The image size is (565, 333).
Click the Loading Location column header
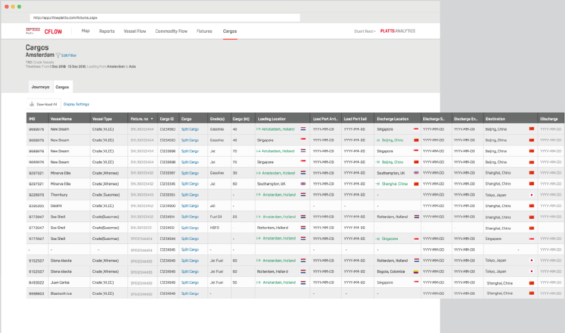282,119
